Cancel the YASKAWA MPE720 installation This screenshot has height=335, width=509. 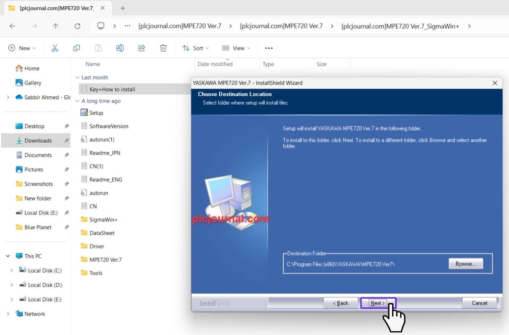(479, 303)
